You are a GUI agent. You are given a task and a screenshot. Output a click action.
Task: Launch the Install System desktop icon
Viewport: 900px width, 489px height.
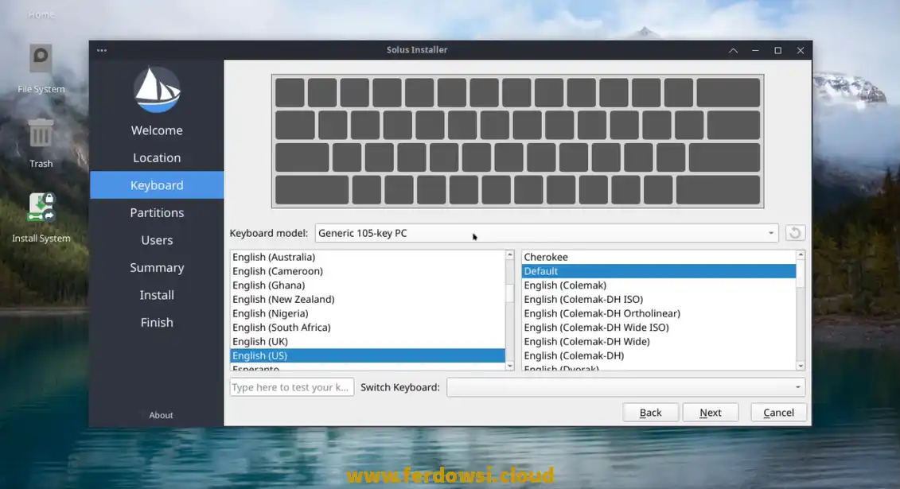tap(41, 218)
